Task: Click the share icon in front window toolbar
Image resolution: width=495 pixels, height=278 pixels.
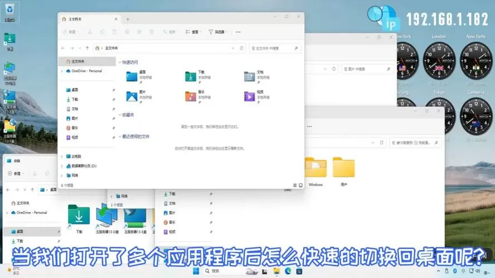Action: (x=139, y=32)
